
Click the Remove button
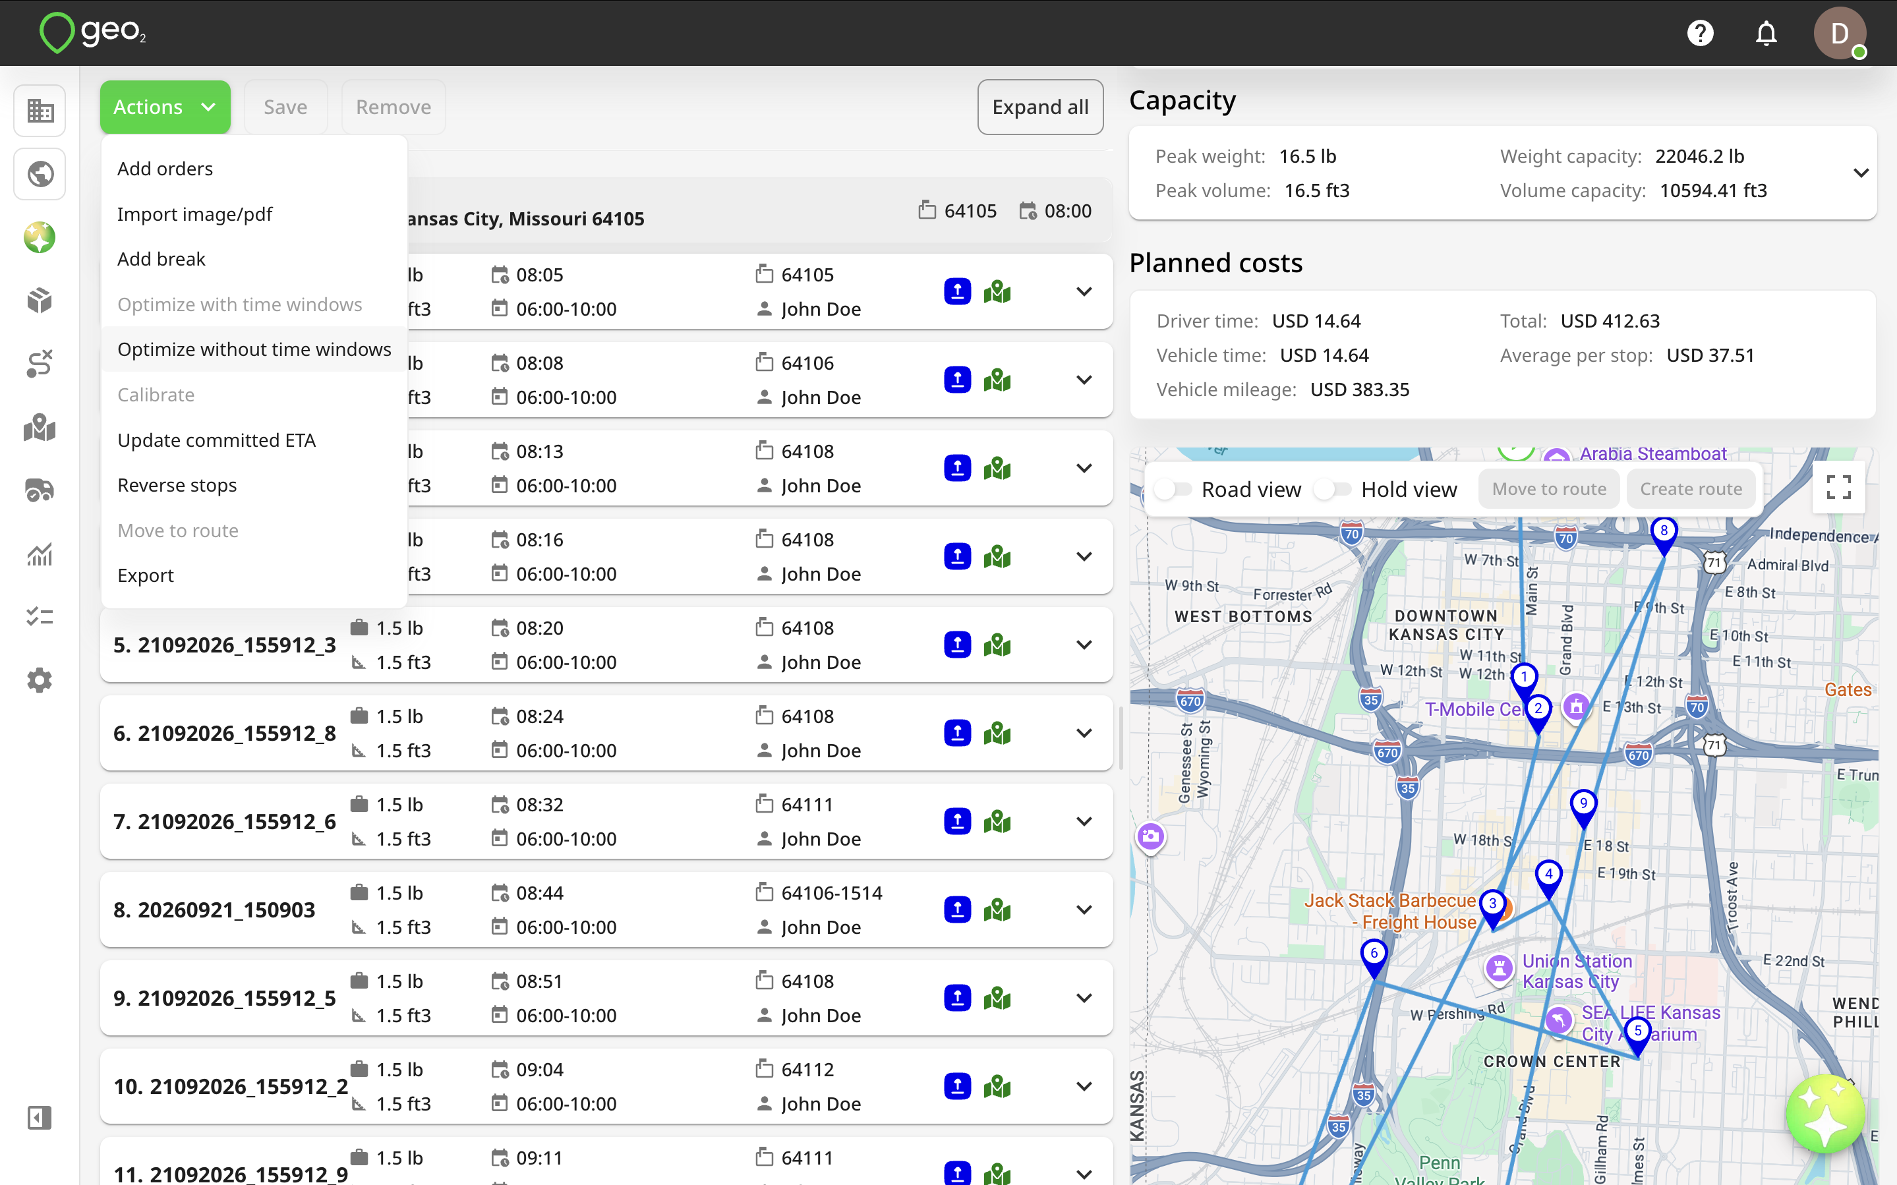394,107
